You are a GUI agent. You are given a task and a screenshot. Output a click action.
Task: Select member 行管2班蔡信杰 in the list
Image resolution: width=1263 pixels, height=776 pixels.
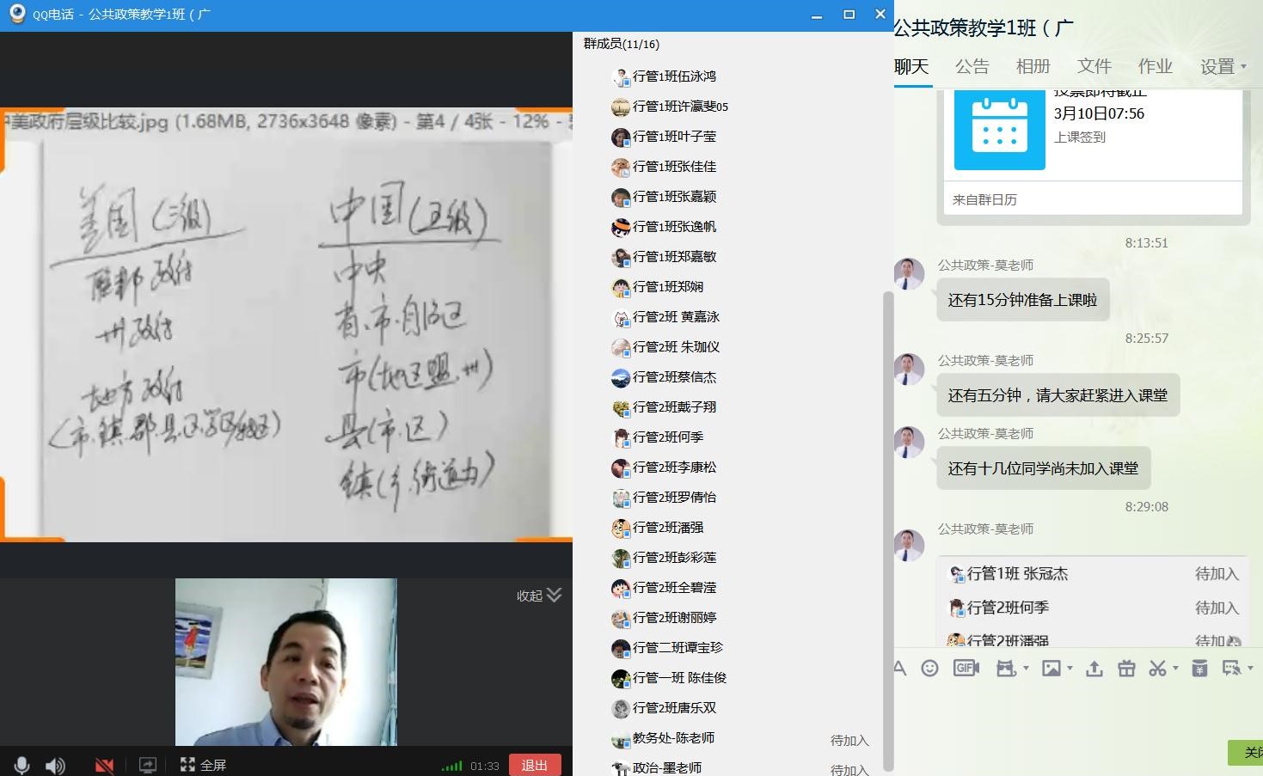[x=674, y=377]
